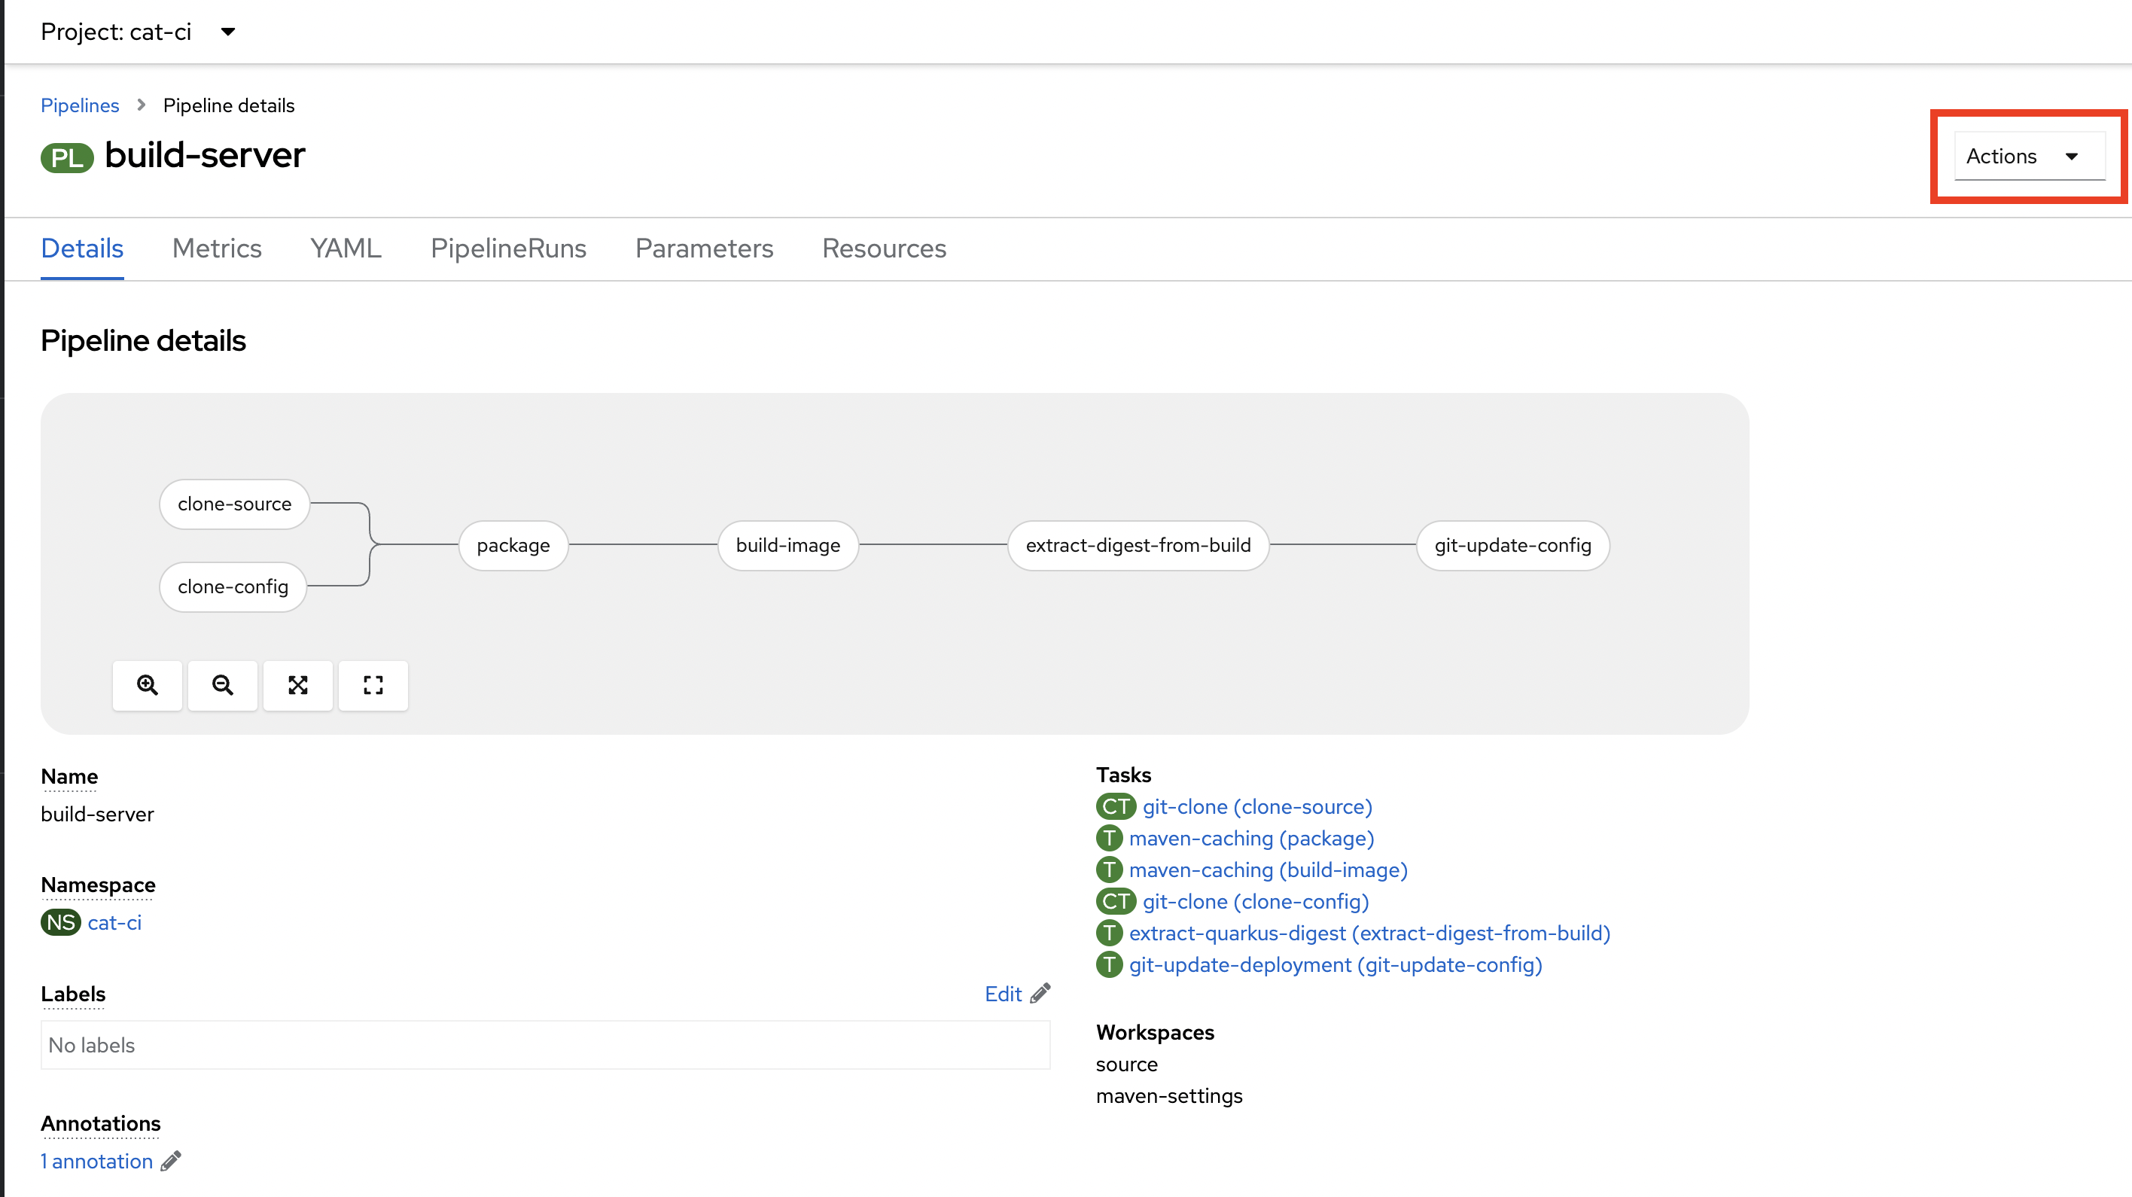Click the pencil icon beside 1 annotation
Viewport: 2132px width, 1197px height.
172,1162
